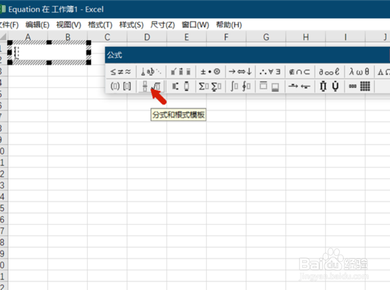Viewport: 390px width, 290px height.
Task: Open the overbar and underbar templates palette
Action: tap(270, 86)
